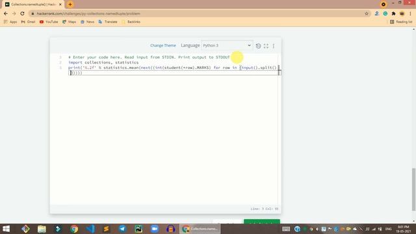Bookmark this page with star icon
This screenshot has height=234, width=416.
(x=367, y=14)
